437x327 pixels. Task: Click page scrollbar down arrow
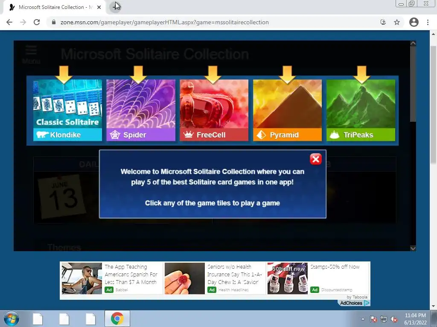(434, 307)
